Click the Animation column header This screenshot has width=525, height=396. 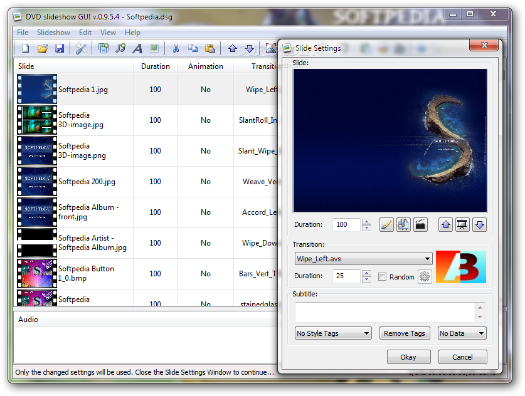pyautogui.click(x=206, y=66)
